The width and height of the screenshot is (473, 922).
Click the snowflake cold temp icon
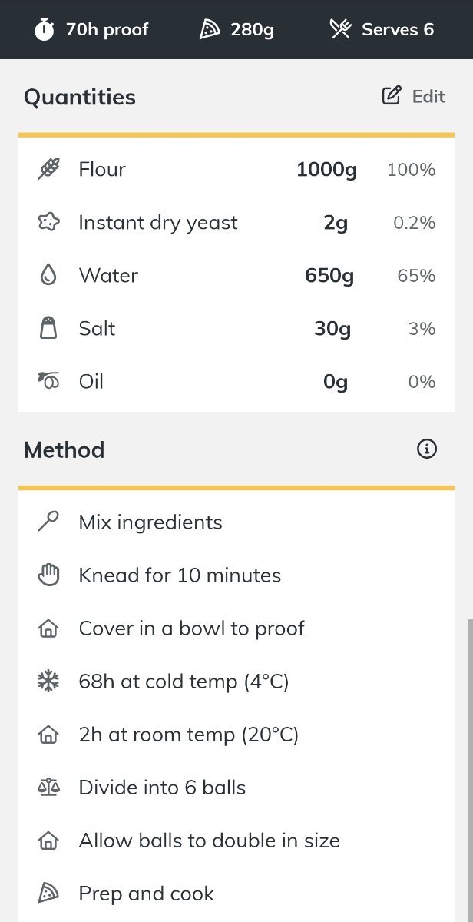[48, 681]
